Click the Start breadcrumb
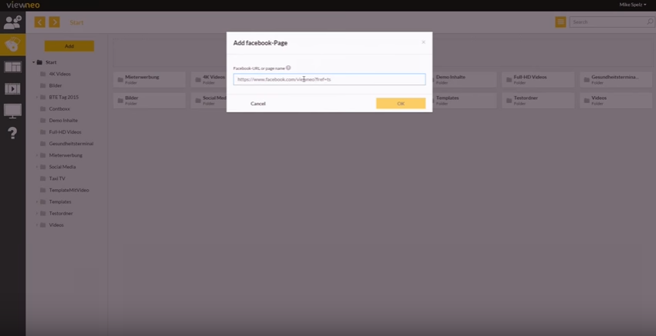 click(x=76, y=22)
